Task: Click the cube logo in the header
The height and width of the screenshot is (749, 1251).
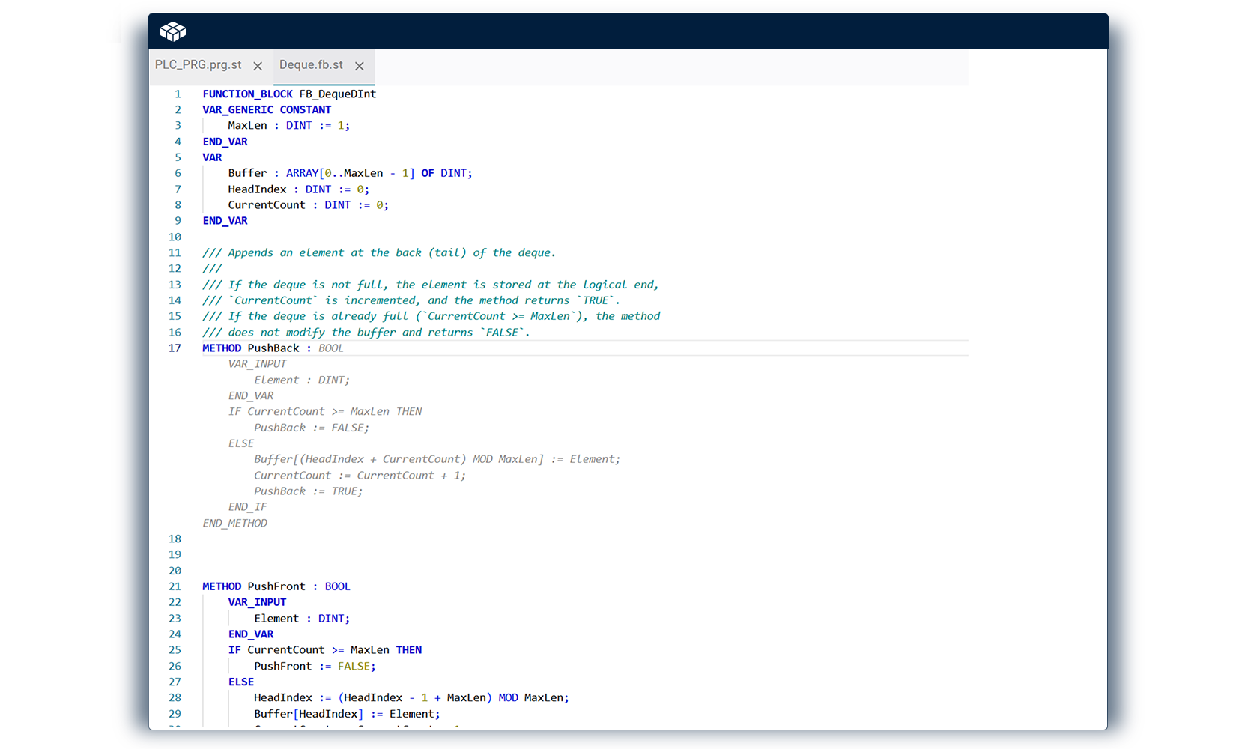Action: click(x=173, y=31)
